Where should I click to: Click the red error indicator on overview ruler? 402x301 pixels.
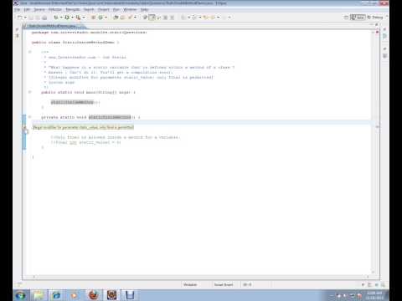(377, 33)
